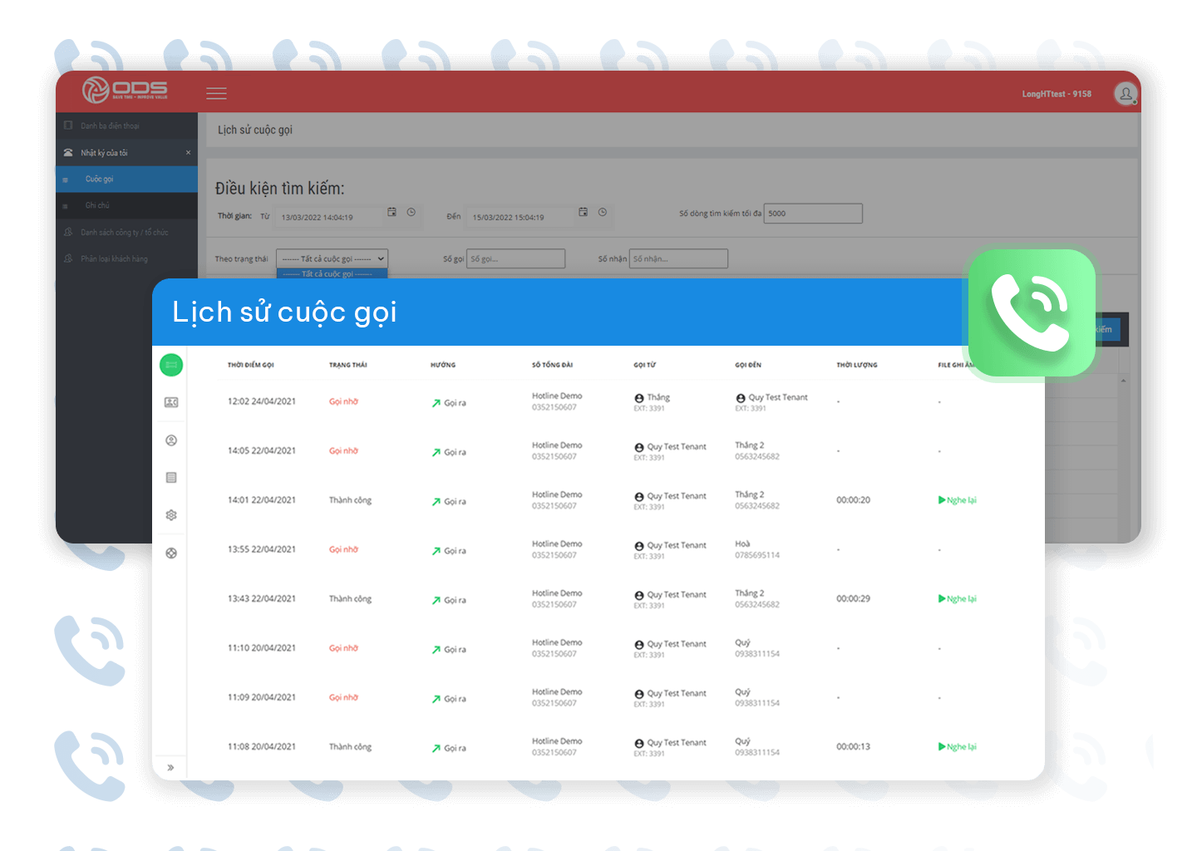The width and height of the screenshot is (1197, 851).
Task: Open the list document icon in the sidebar
Action: (171, 478)
